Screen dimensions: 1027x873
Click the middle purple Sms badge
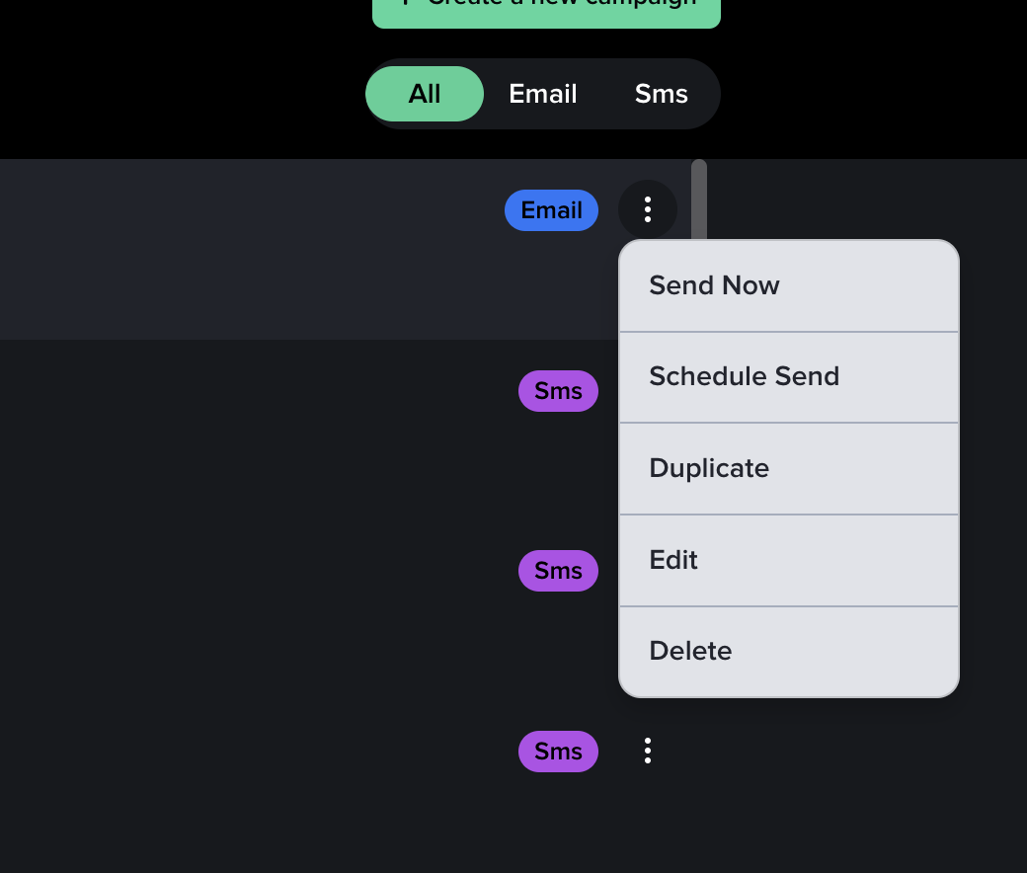[x=558, y=571]
